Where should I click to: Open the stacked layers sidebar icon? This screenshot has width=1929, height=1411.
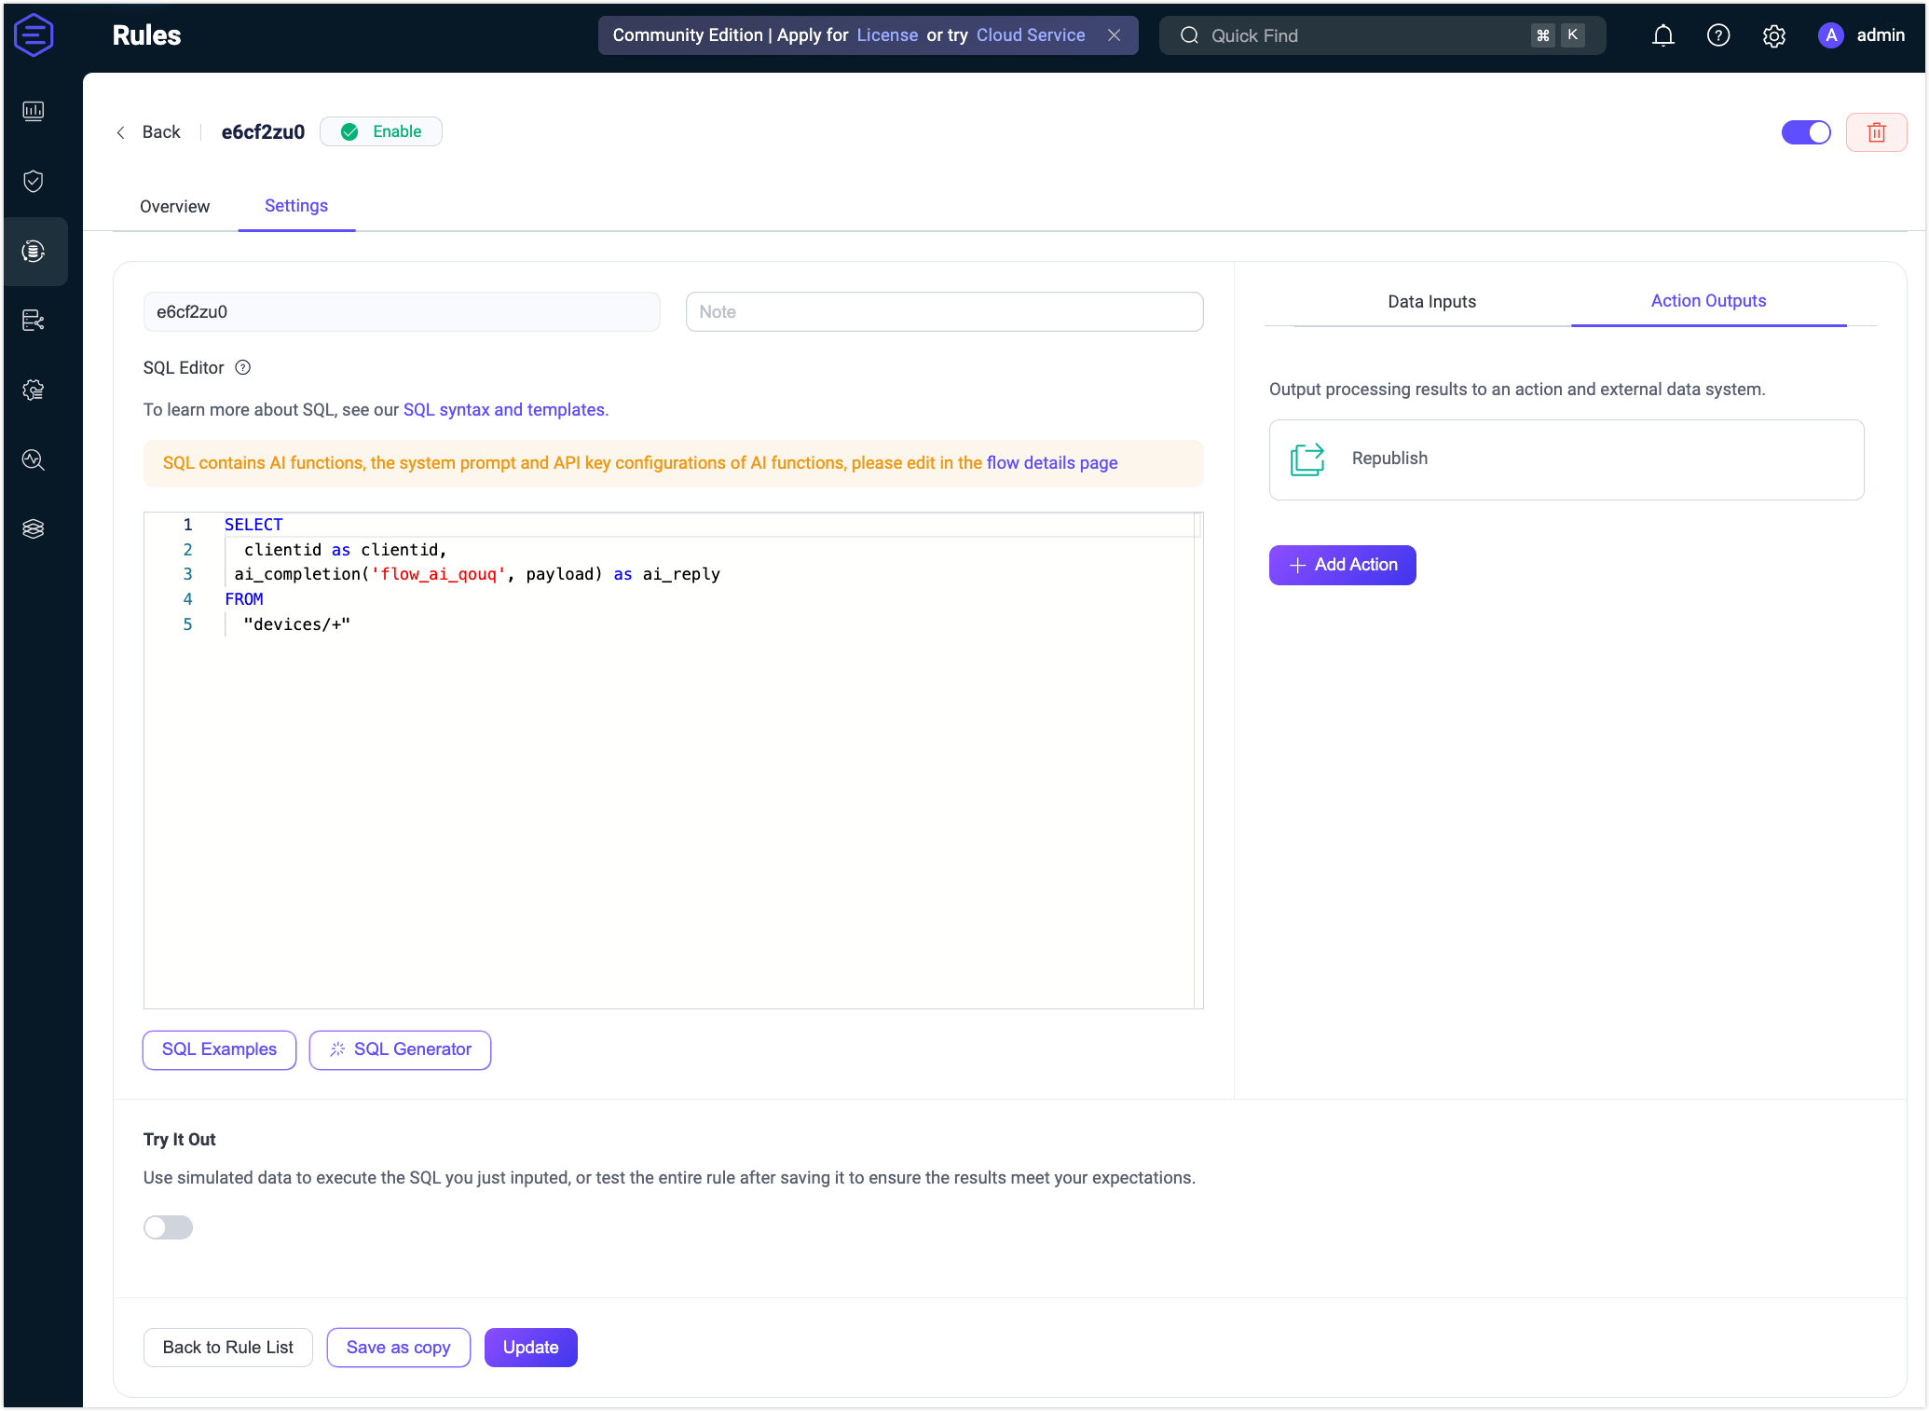(x=34, y=528)
